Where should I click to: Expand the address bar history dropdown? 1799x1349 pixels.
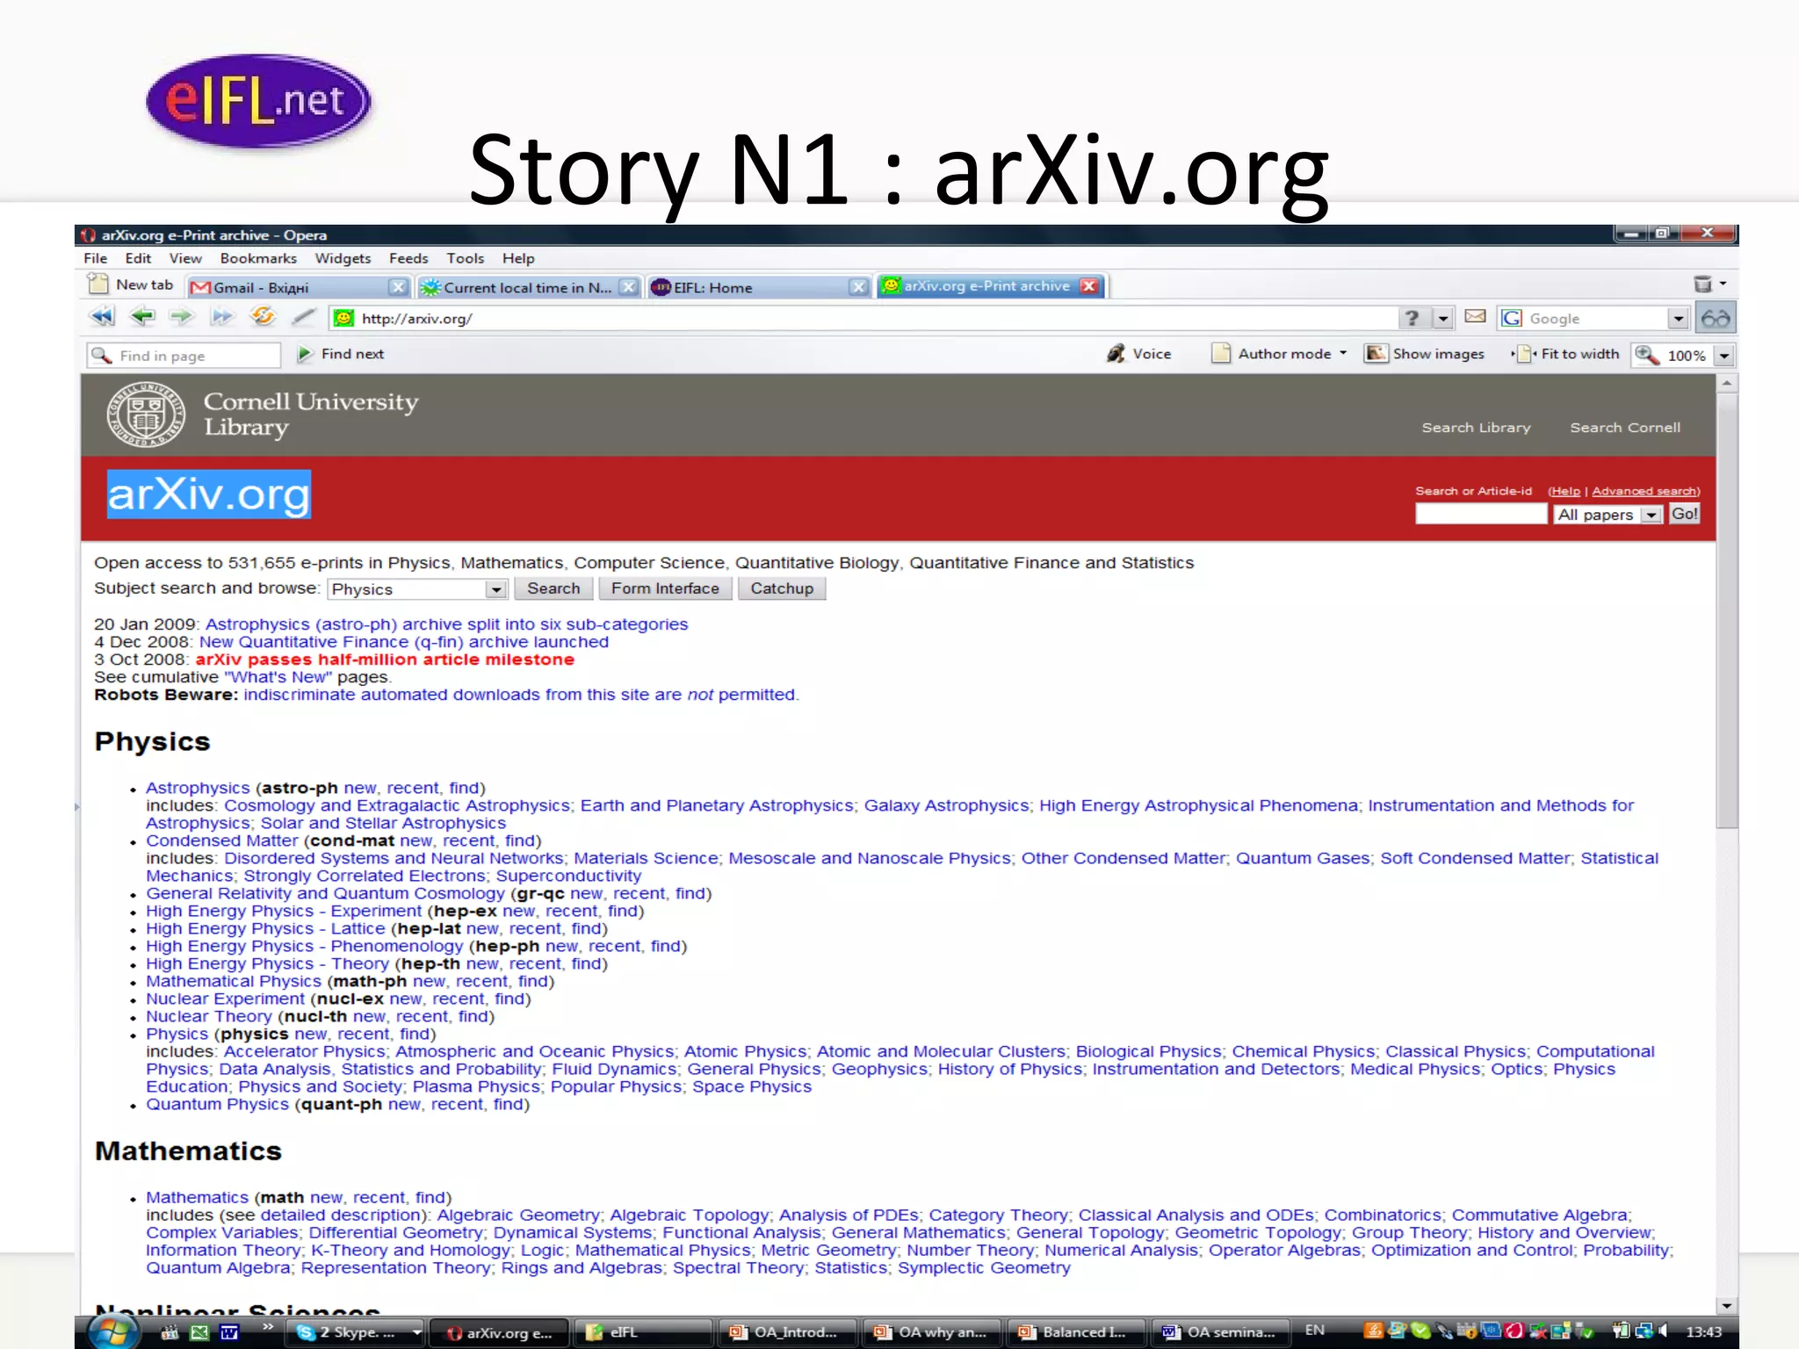(x=1443, y=319)
